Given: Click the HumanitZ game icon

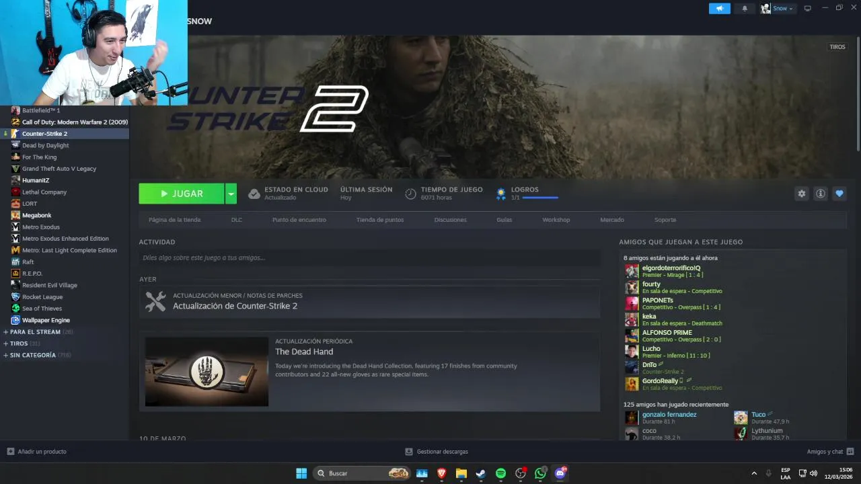Looking at the screenshot, I should pyautogui.click(x=15, y=180).
